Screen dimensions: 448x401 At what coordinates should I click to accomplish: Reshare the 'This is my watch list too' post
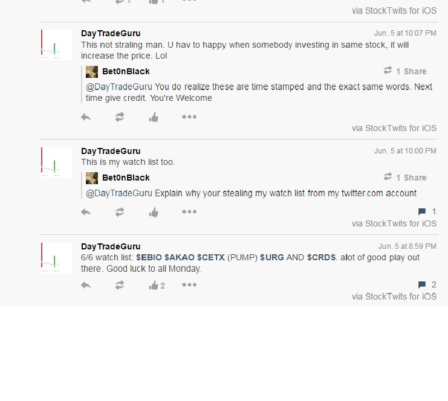[x=120, y=212]
